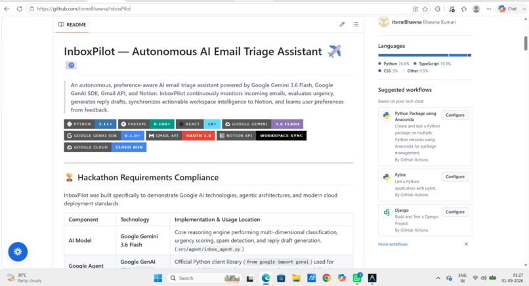Go back to the previous page
The width and height of the screenshot is (529, 286).
tap(7, 9)
